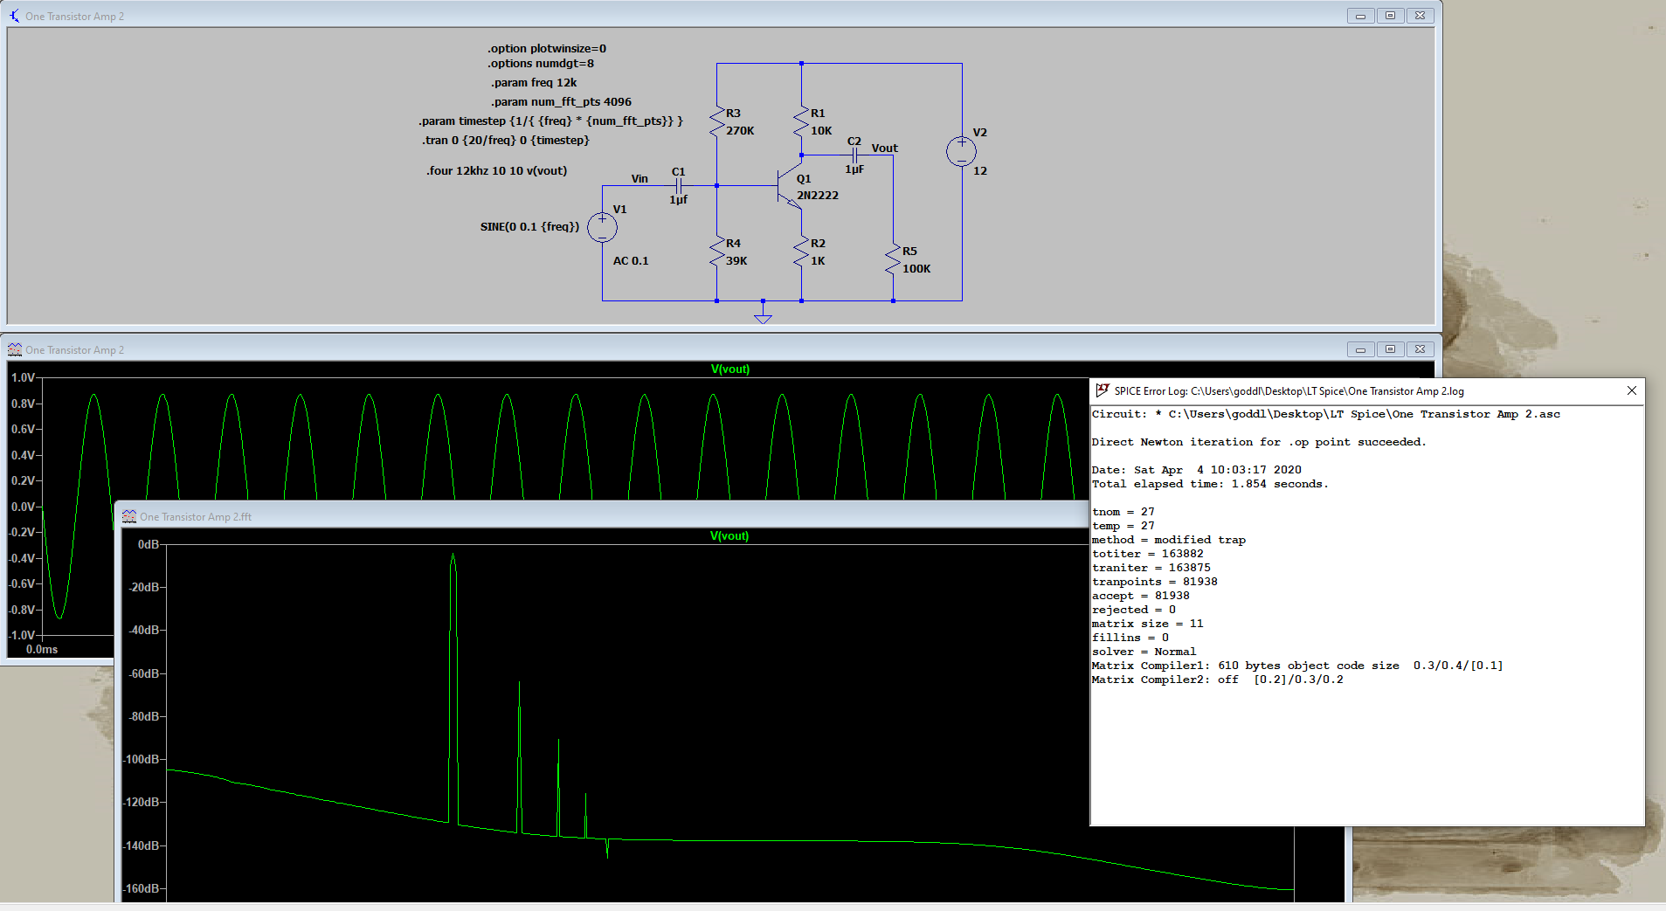Click the 'Total elapsed time: 1.854 seconds' line

point(1210,484)
